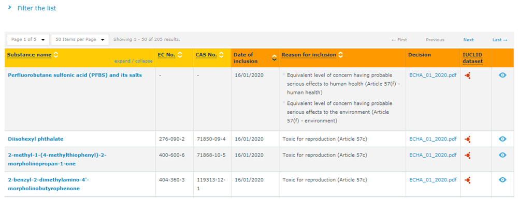Image resolution: width=518 pixels, height=200 pixels.
Task: View details eye icon for Diisohexyl phthalate
Action: coord(502,139)
